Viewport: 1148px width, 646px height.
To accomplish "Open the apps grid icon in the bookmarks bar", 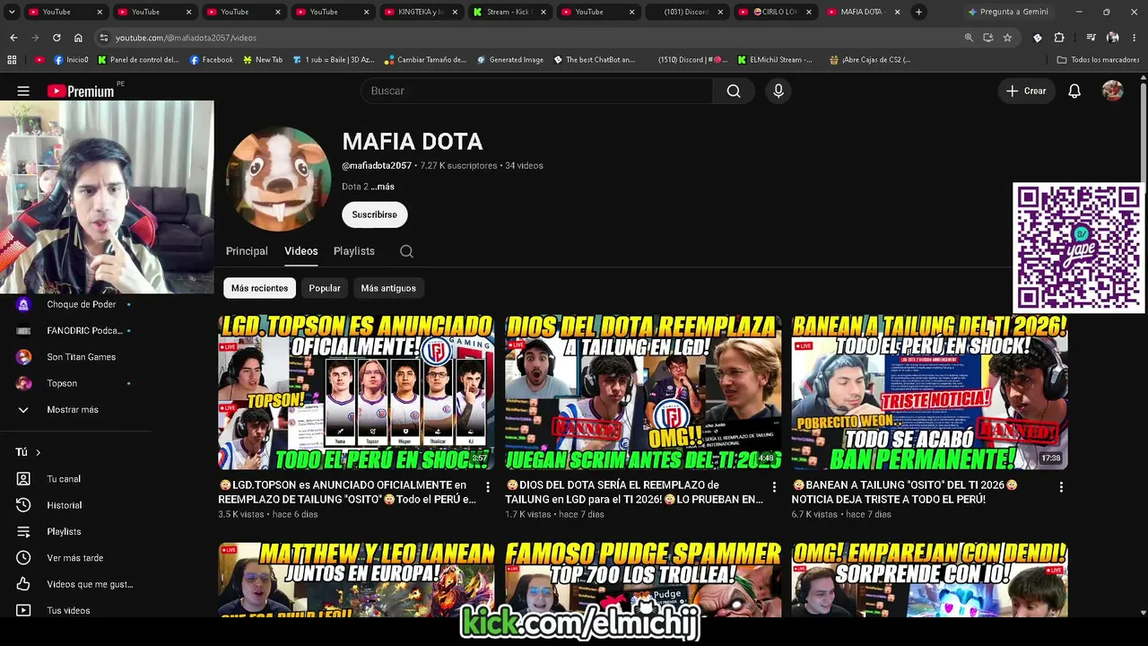I will click(12, 60).
